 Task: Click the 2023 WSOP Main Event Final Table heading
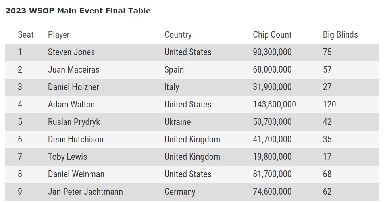tap(78, 11)
